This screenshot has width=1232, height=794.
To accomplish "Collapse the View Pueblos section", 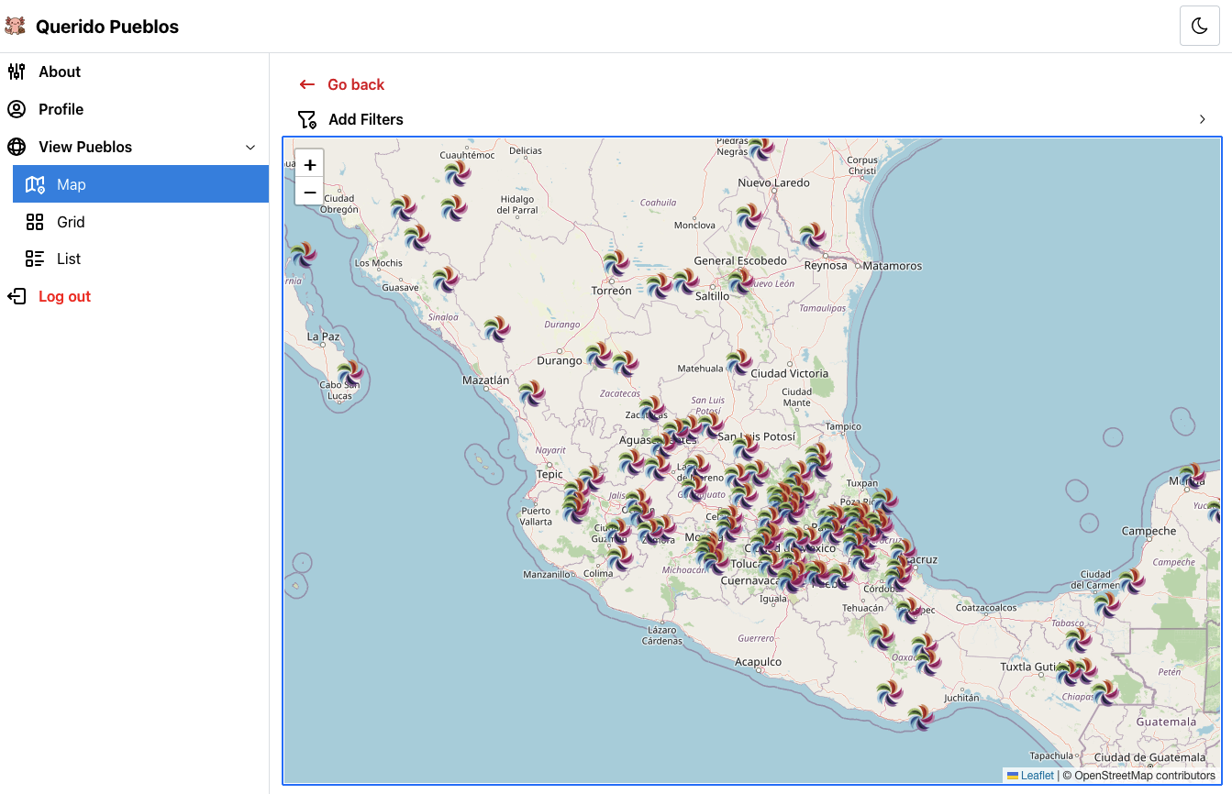I will coord(250,147).
